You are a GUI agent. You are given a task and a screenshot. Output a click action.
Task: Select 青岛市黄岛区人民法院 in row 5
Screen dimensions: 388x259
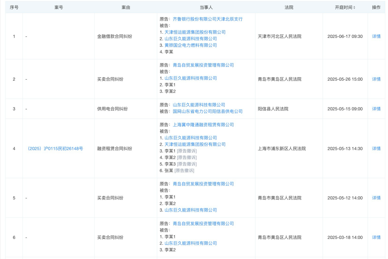[280, 198]
